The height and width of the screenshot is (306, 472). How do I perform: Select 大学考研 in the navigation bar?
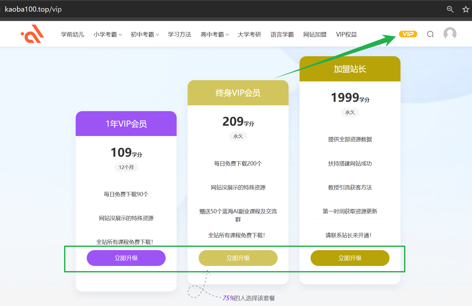pos(249,35)
